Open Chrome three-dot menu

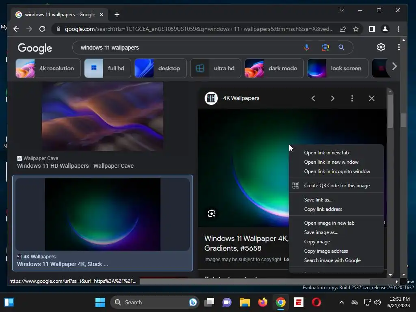click(398, 29)
